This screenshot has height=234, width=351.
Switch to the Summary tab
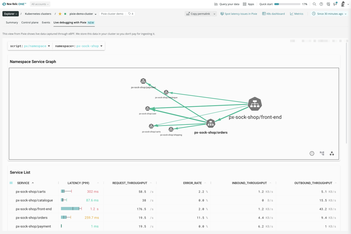coord(12,23)
